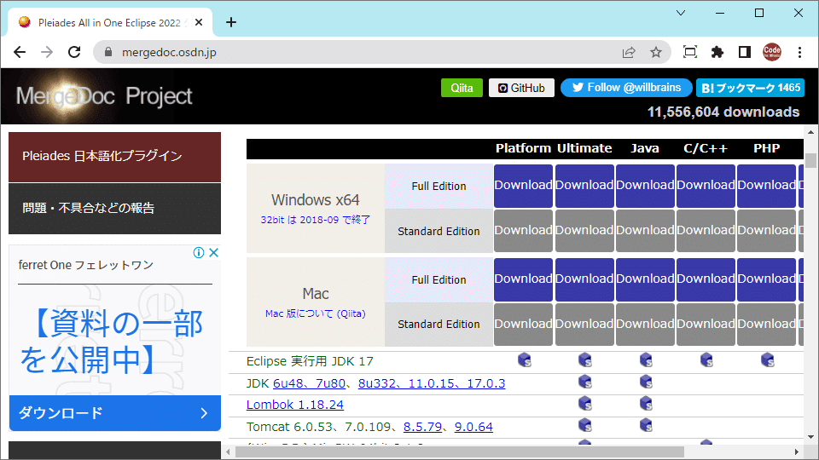Open JDK 6u48、7u80 link

click(x=309, y=384)
